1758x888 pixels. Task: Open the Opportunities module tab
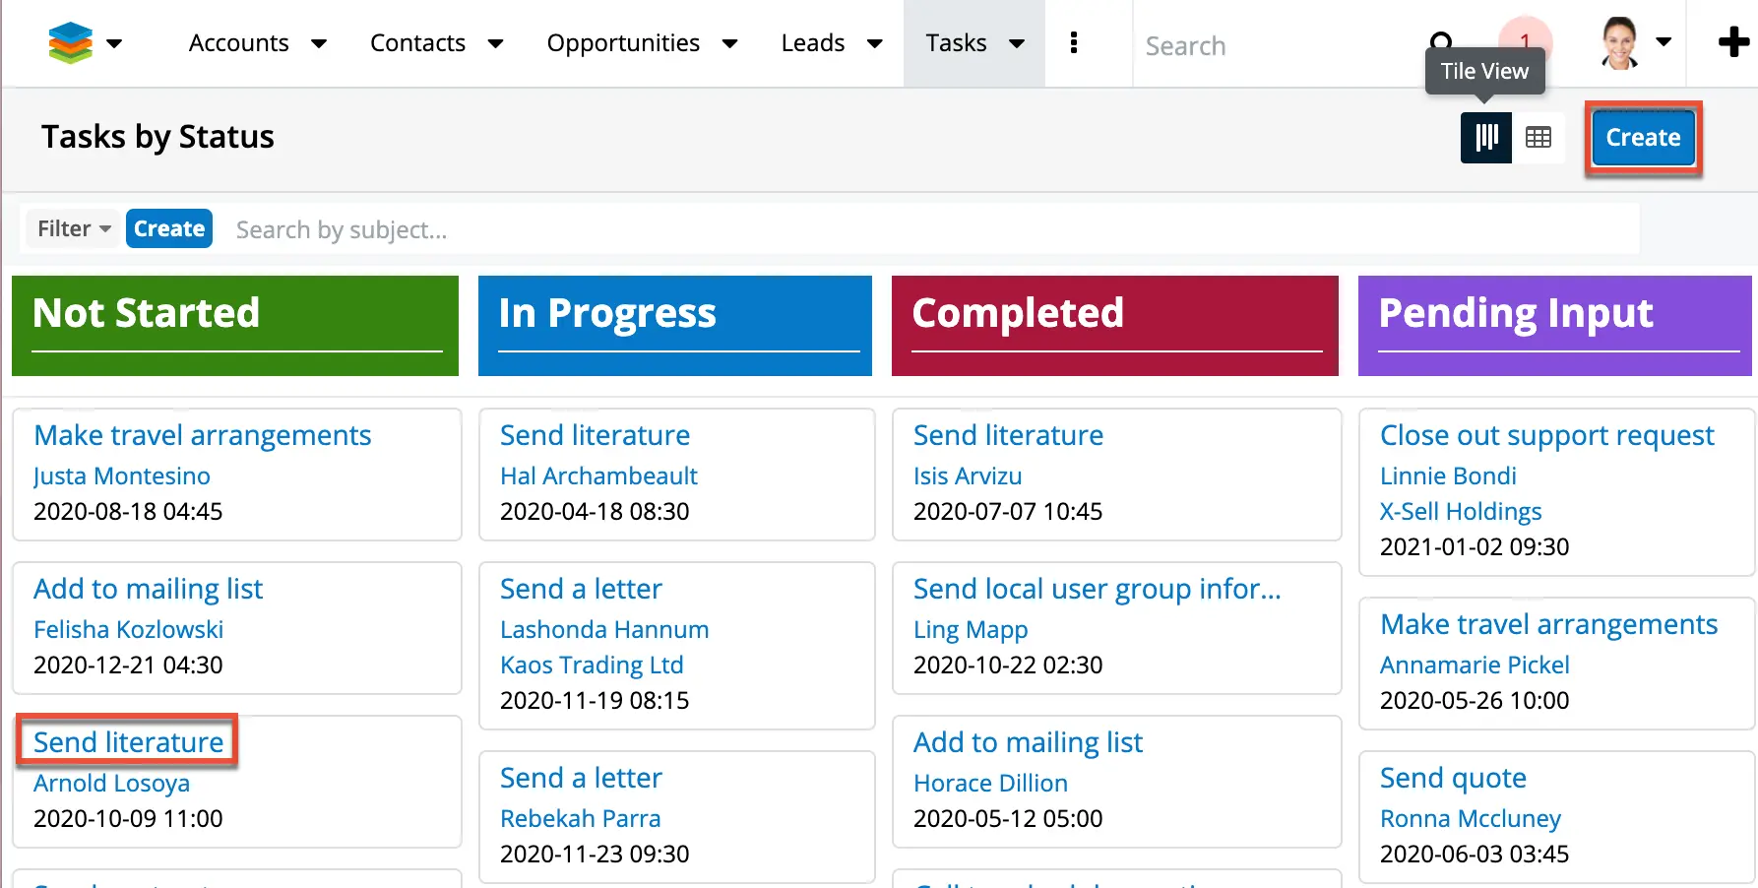[x=623, y=43]
